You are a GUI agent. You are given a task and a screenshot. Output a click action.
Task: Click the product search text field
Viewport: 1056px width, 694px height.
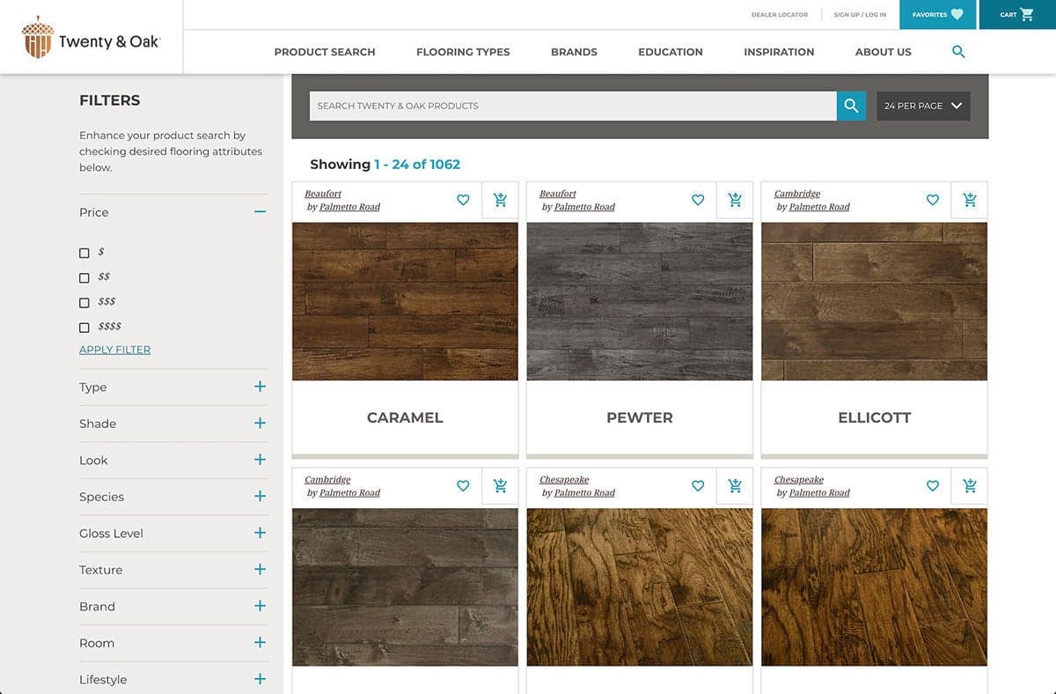tap(573, 106)
